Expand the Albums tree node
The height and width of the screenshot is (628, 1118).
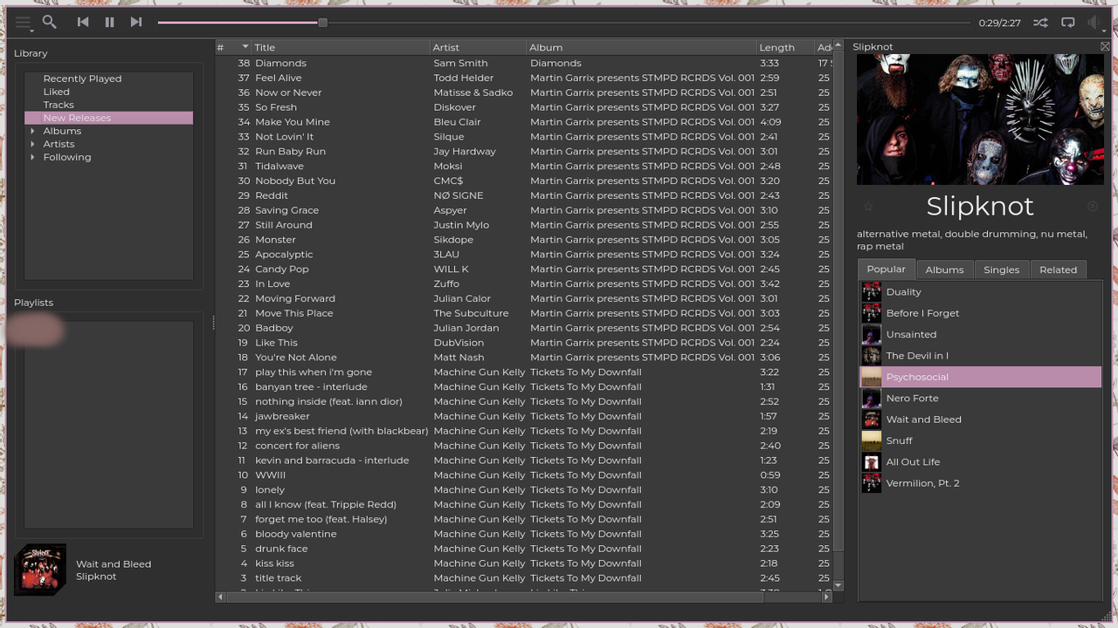tap(33, 131)
